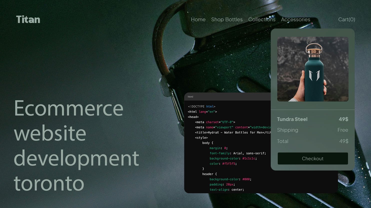Open the Accessories menu item

tap(295, 19)
